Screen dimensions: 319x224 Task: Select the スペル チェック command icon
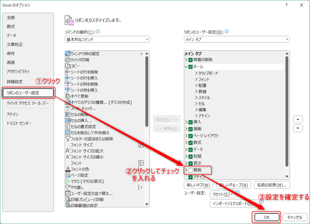68,108
